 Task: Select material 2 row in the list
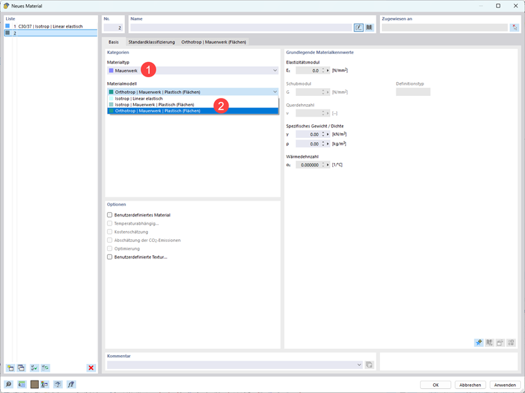[51, 33]
